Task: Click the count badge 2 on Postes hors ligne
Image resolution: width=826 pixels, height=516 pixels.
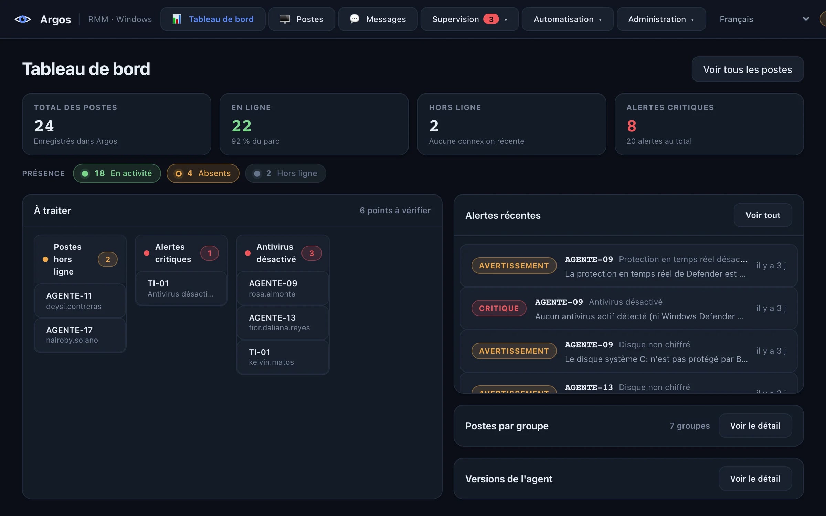Action: pos(108,259)
